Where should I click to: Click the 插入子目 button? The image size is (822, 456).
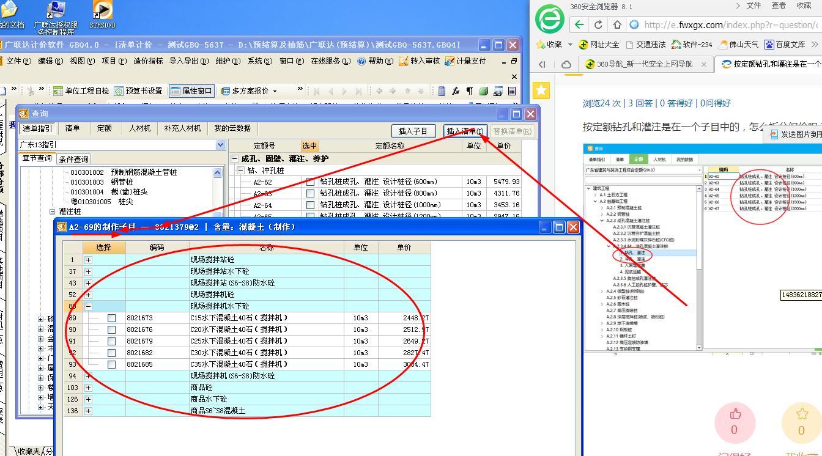pyautogui.click(x=413, y=131)
